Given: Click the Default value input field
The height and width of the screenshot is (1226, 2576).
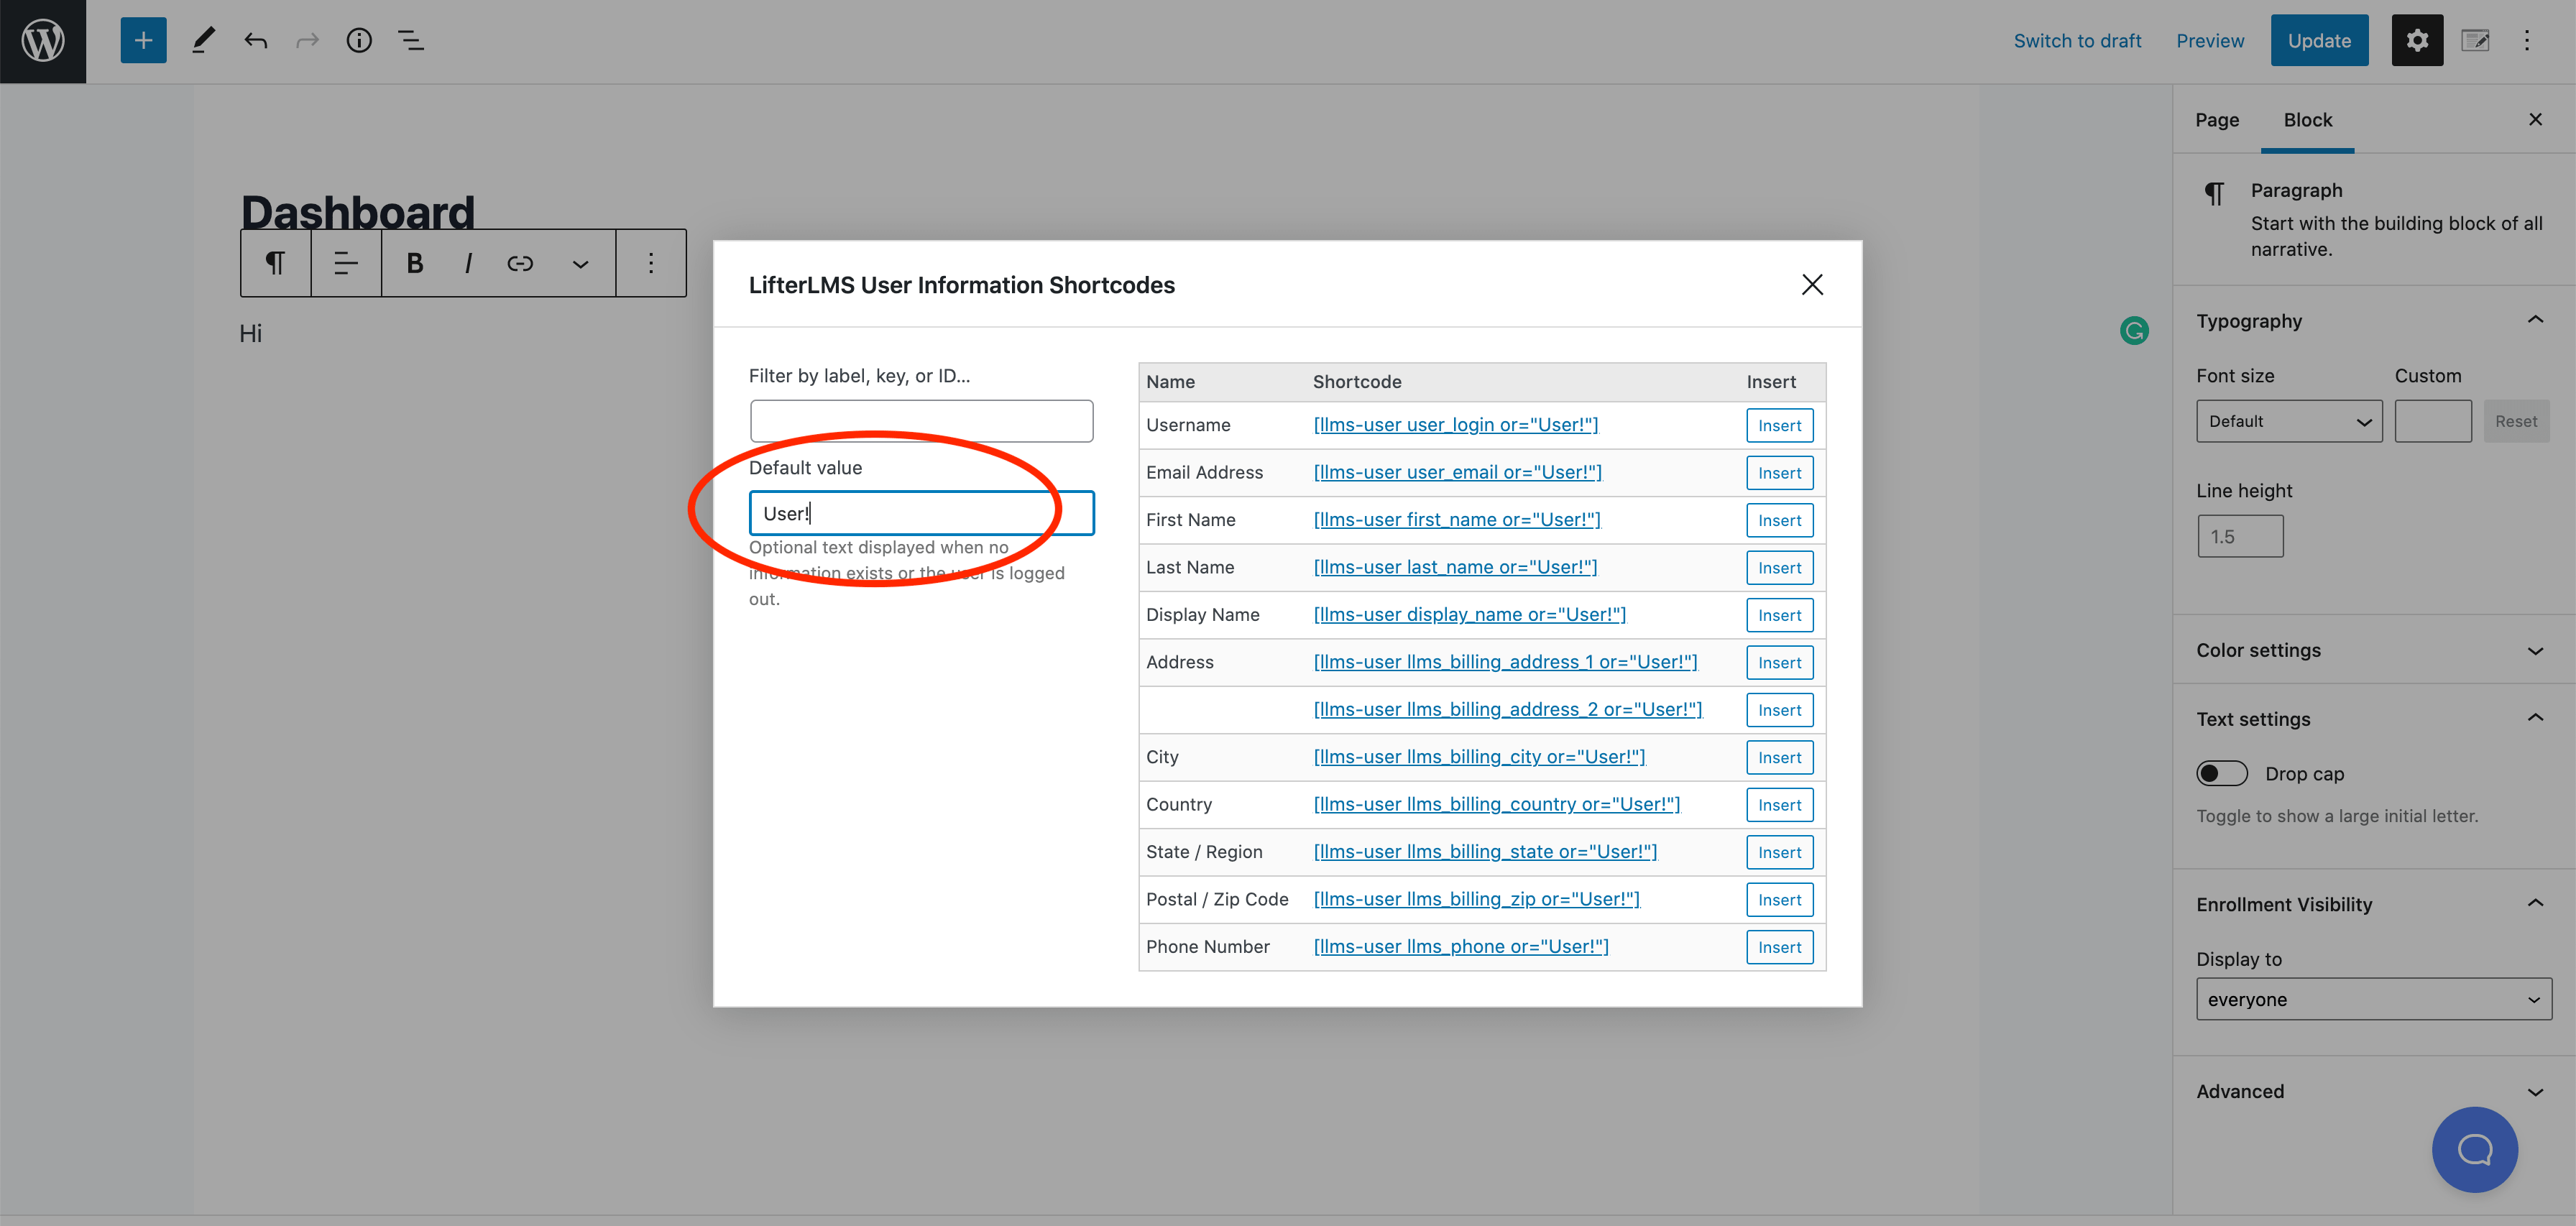Looking at the screenshot, I should pyautogui.click(x=921, y=513).
